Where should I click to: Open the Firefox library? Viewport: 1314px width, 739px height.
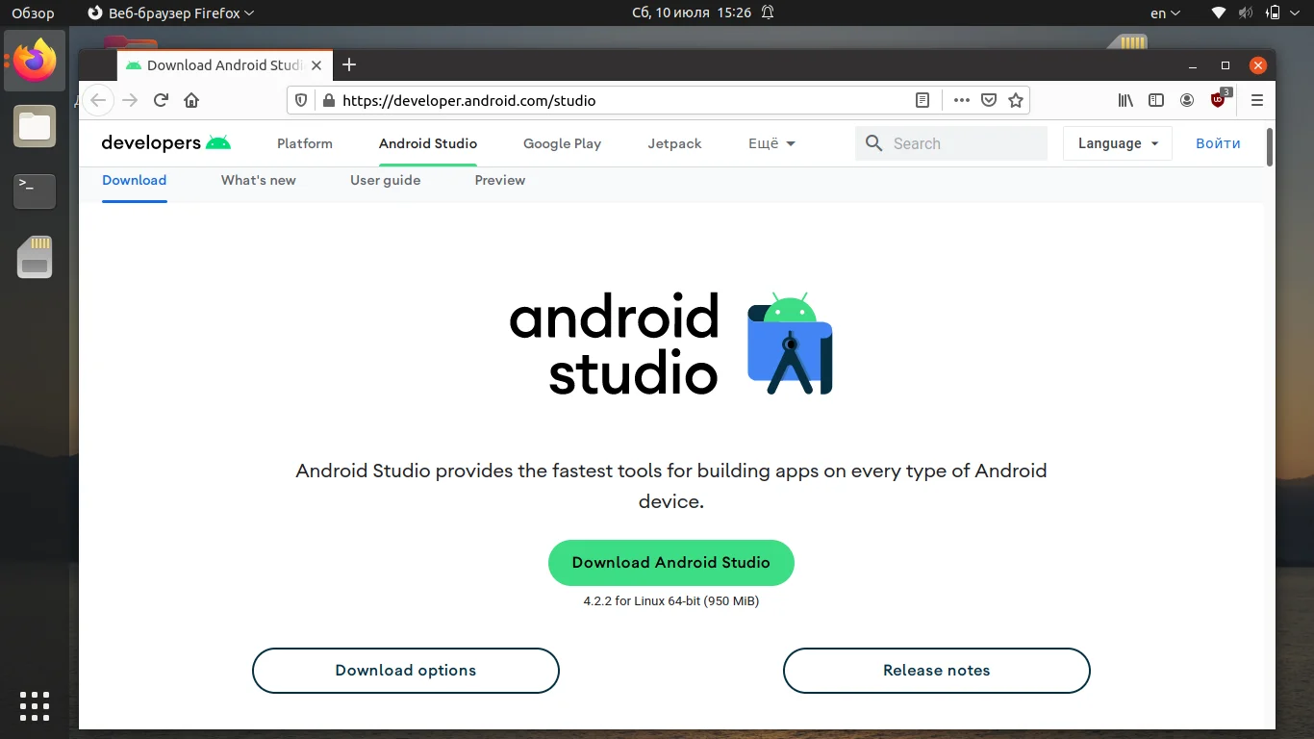pos(1125,100)
